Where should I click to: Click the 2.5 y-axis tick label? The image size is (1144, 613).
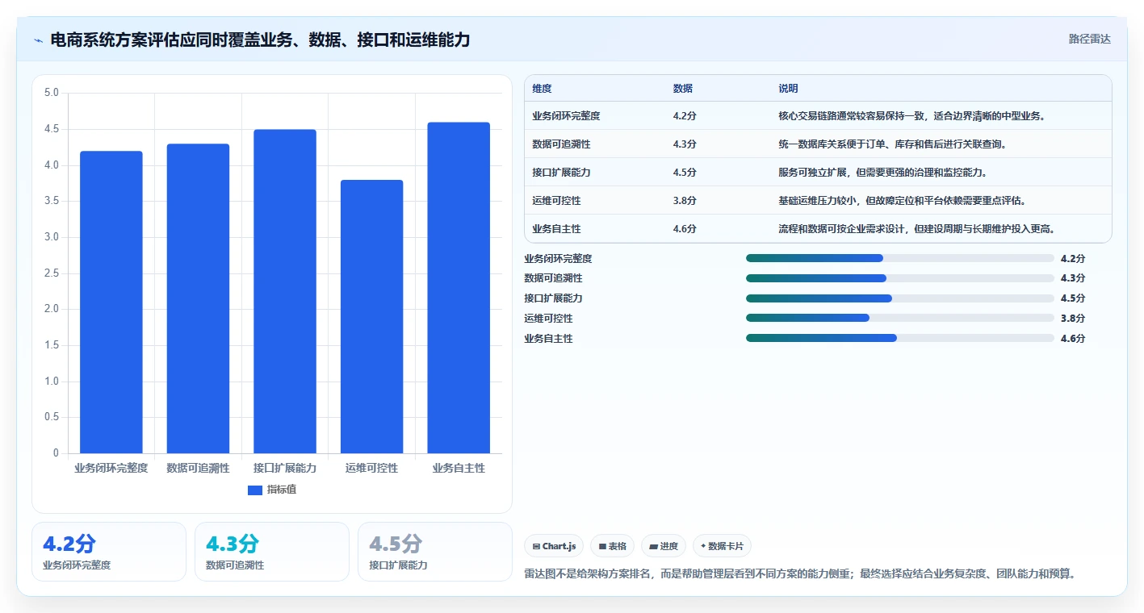52,273
